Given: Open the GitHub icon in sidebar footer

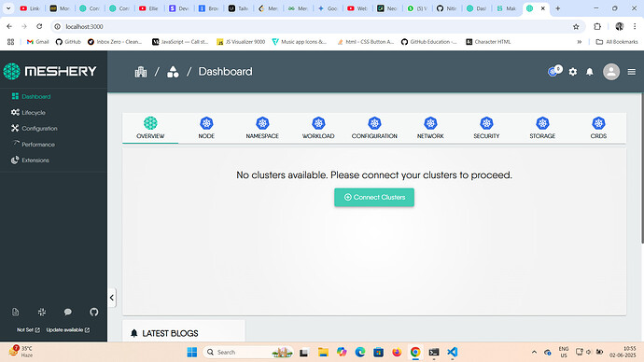Looking at the screenshot, I should [x=94, y=312].
